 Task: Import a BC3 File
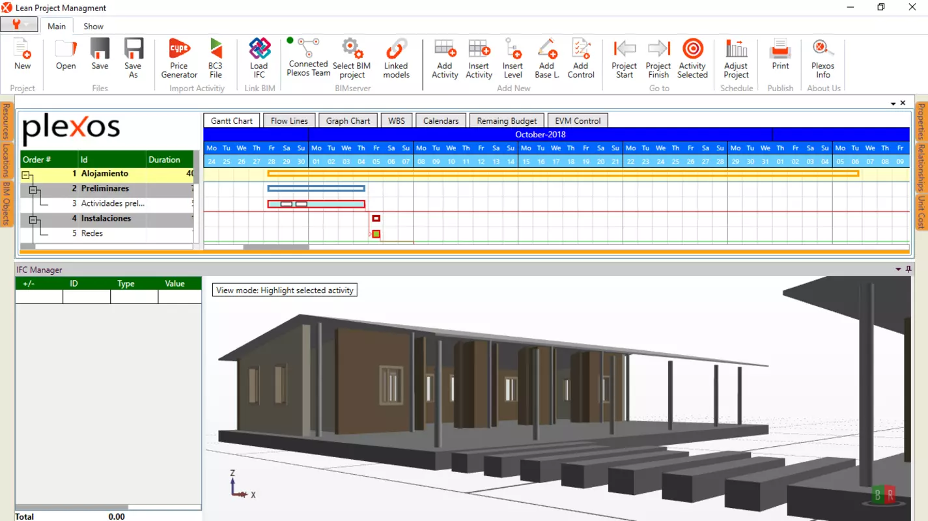tap(216, 58)
